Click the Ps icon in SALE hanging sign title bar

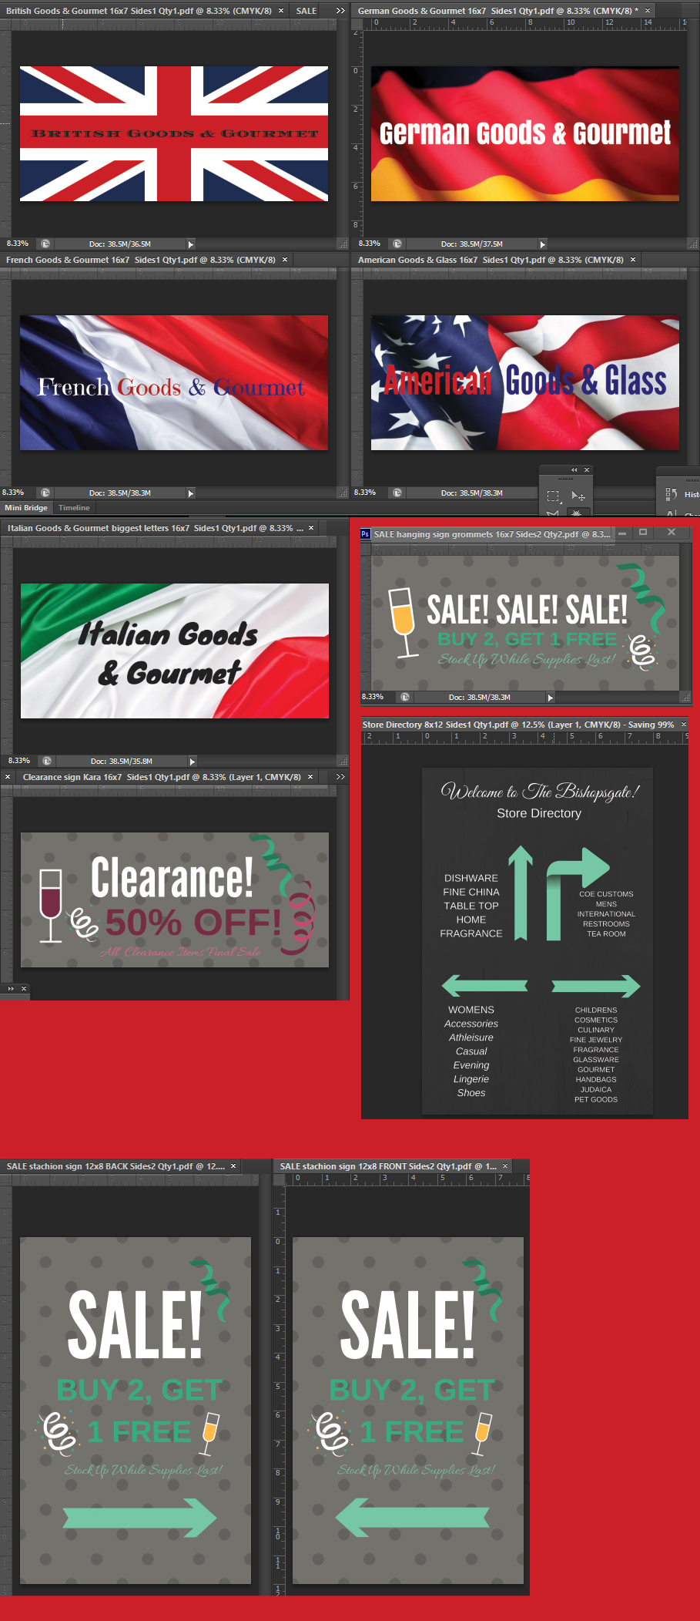(365, 533)
